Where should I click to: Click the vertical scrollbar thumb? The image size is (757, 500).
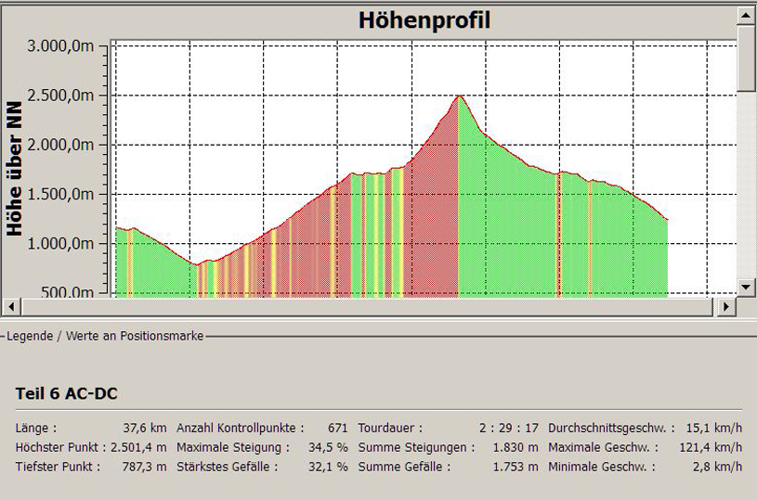[x=747, y=58]
